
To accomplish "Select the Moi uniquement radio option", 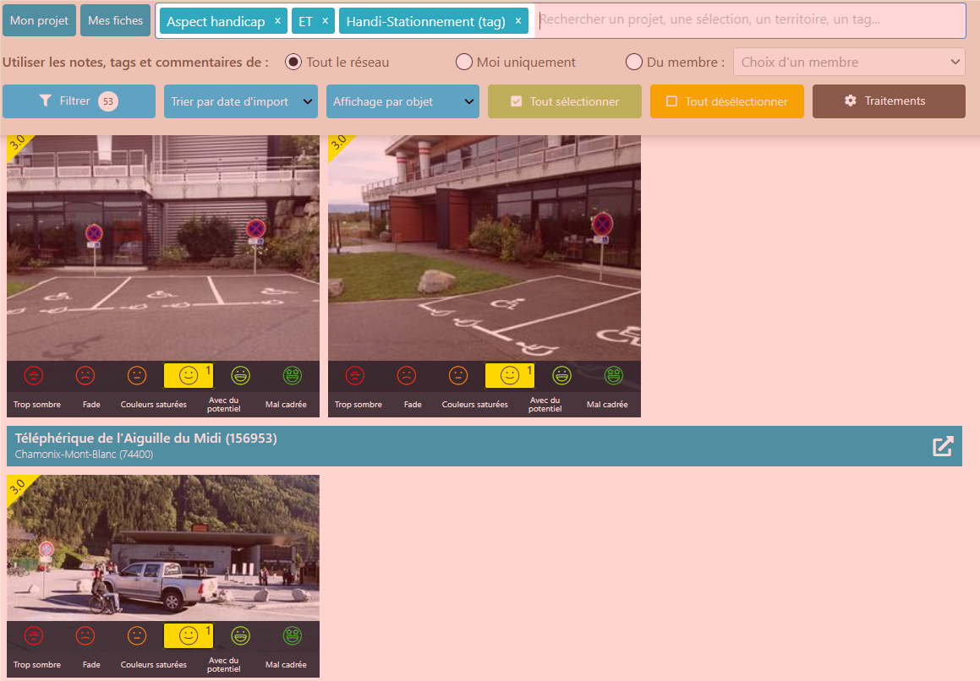I will (x=463, y=62).
